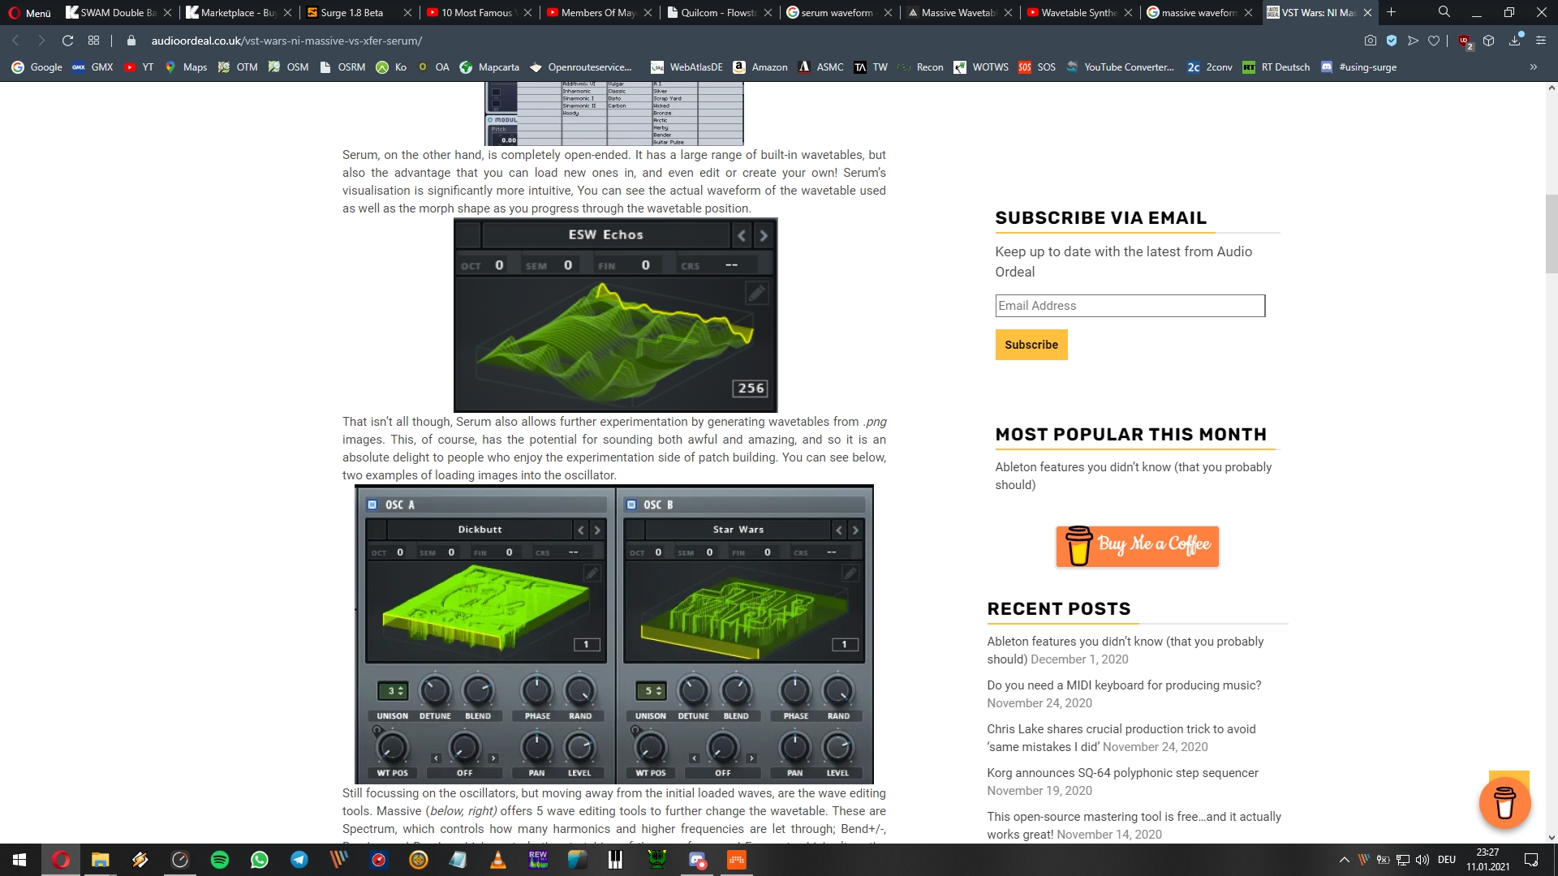This screenshot has height=876, width=1558.
Task: Go to previous wavetable in ESW Echos
Action: coord(742,235)
